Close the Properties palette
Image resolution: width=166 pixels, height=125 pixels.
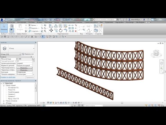point(36,42)
